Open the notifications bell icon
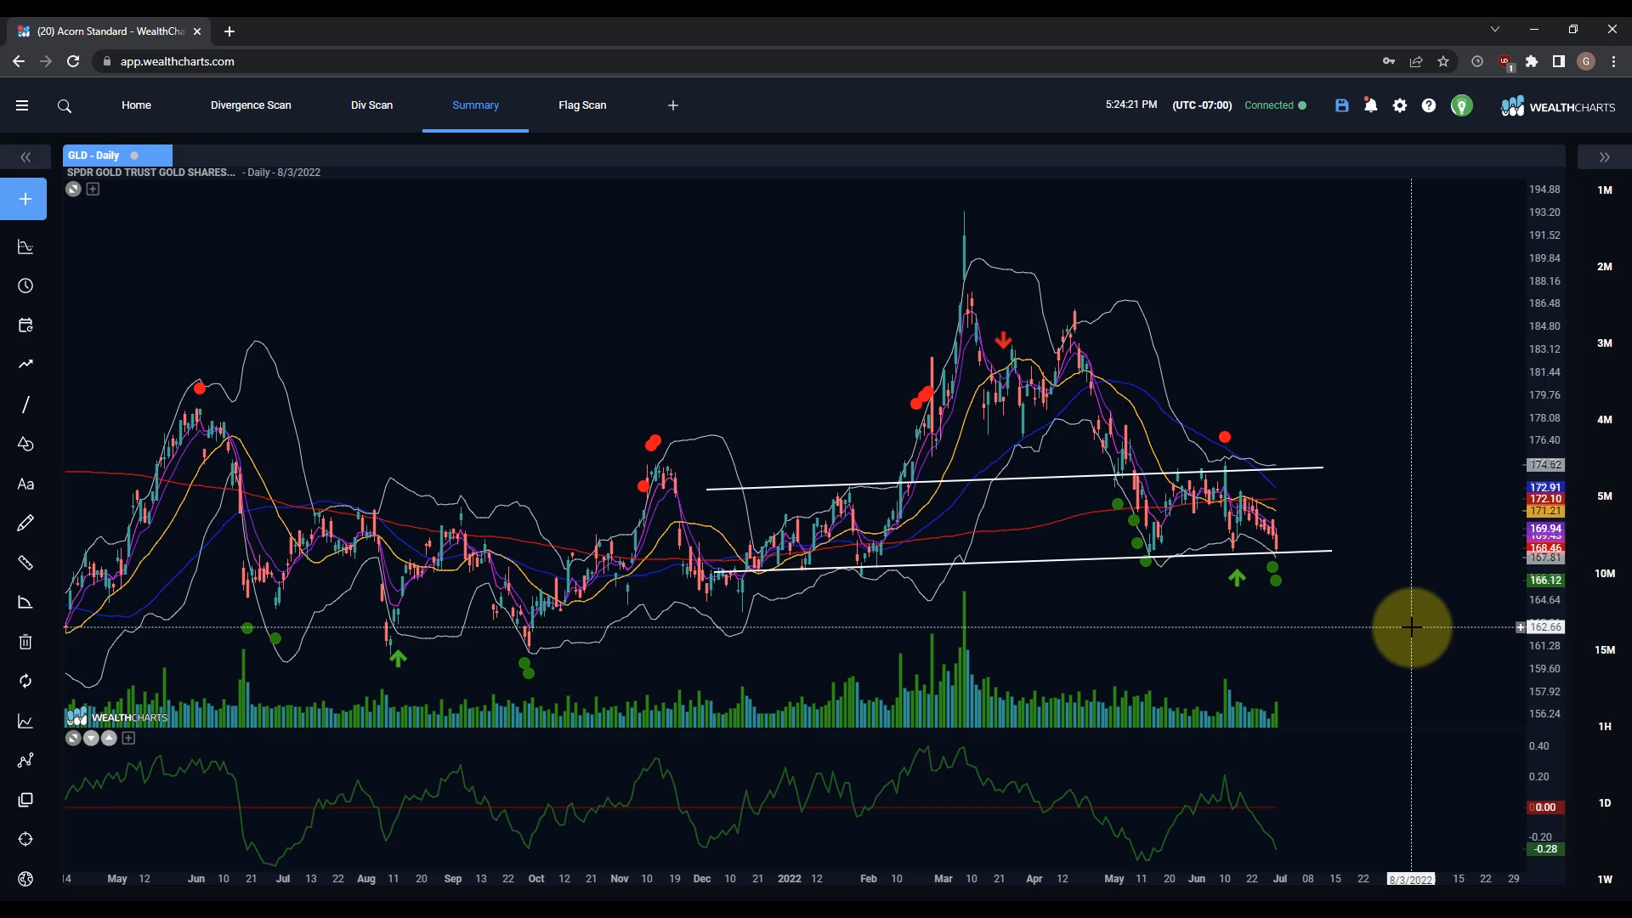The width and height of the screenshot is (1632, 918). (1371, 105)
